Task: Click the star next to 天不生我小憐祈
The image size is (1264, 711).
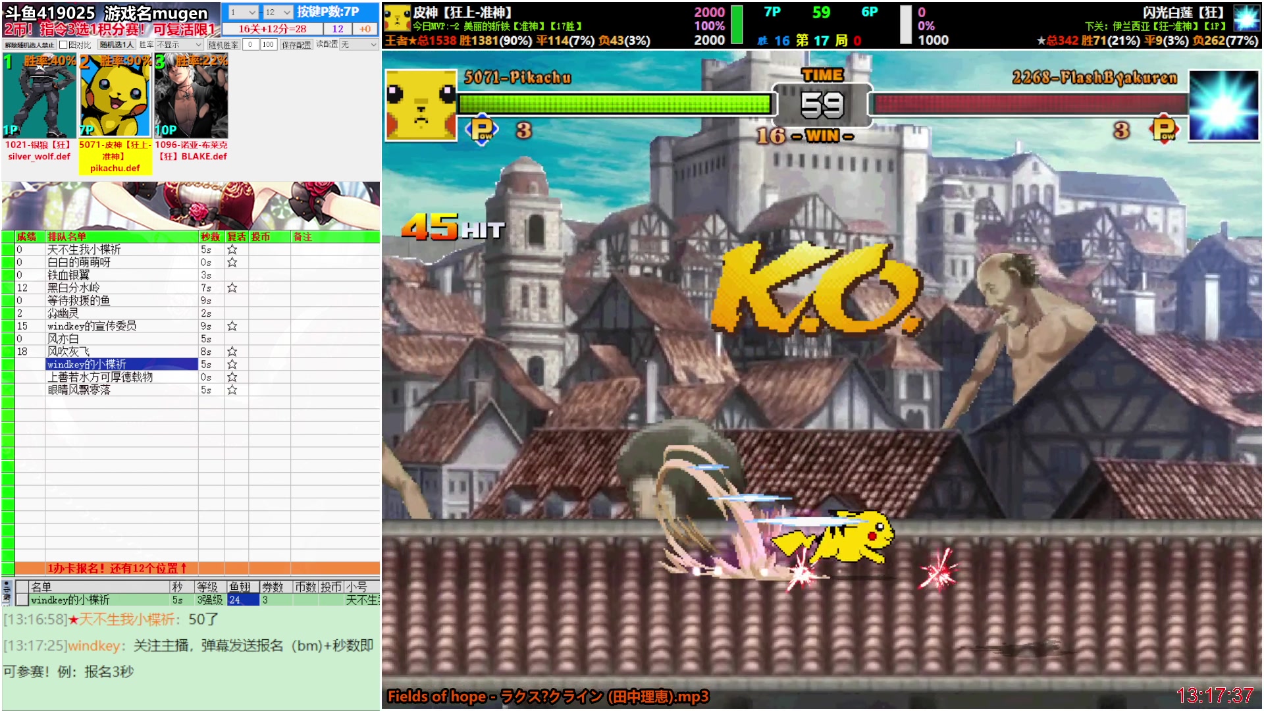Action: (232, 250)
